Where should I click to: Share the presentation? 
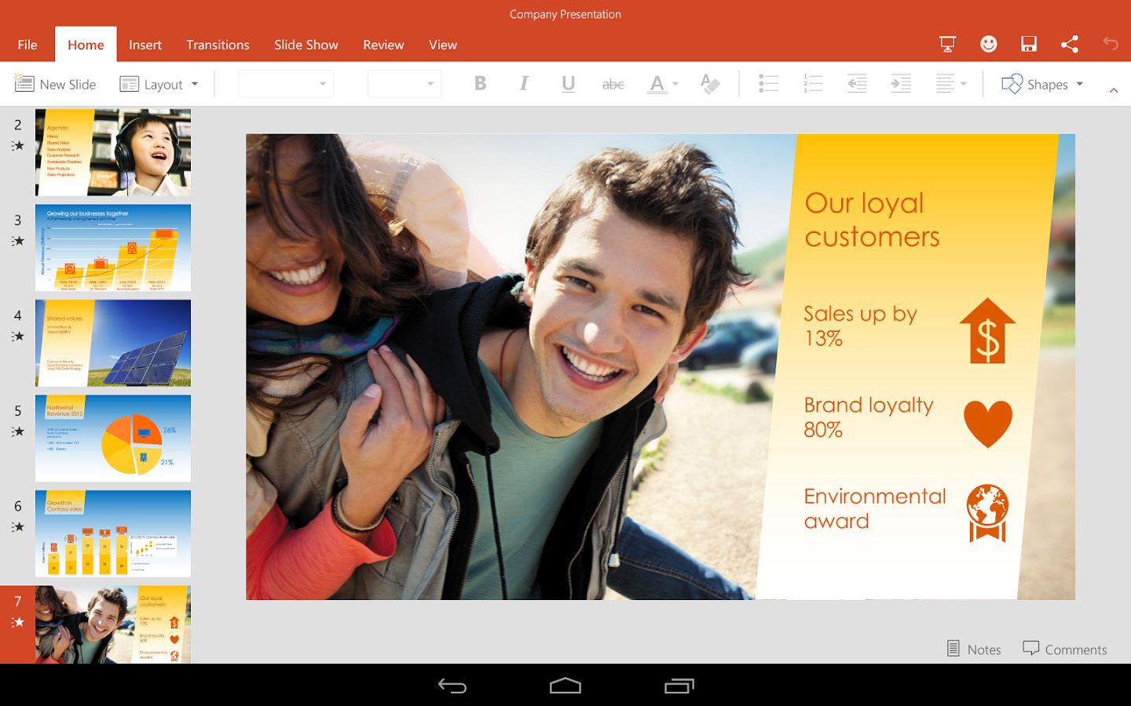[1070, 45]
